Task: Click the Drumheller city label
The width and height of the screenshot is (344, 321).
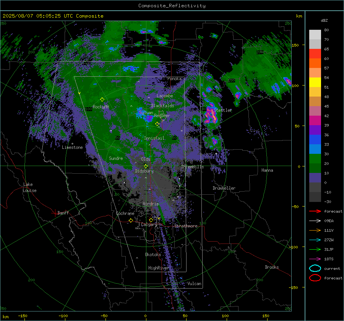Action: coord(224,188)
